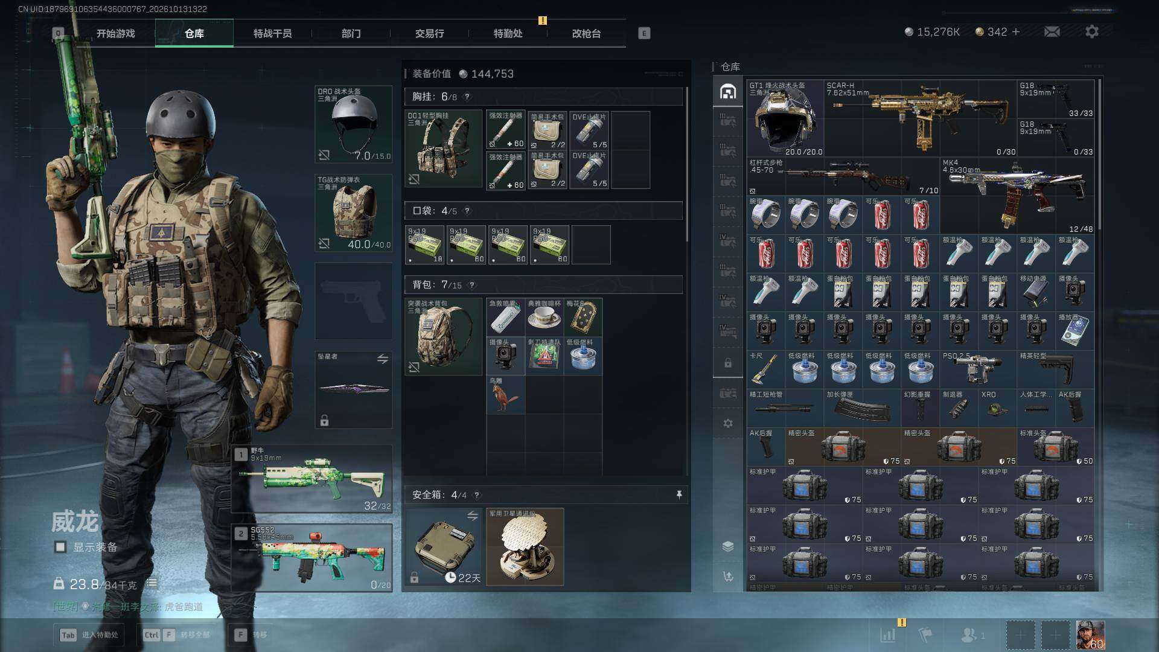
Task: Swap the 坠星者 knife slot
Action: pos(383,359)
